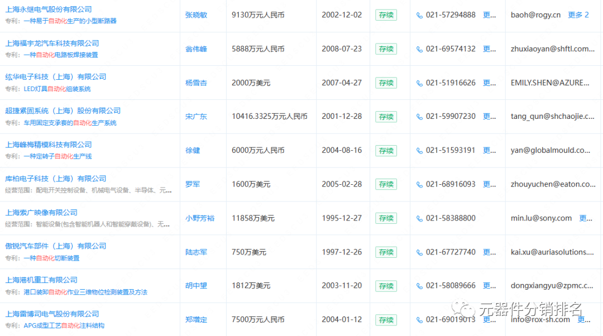Click email dongxiangyu@zpmc.c...
The height and width of the screenshot is (336, 603).
pyautogui.click(x=552, y=286)
